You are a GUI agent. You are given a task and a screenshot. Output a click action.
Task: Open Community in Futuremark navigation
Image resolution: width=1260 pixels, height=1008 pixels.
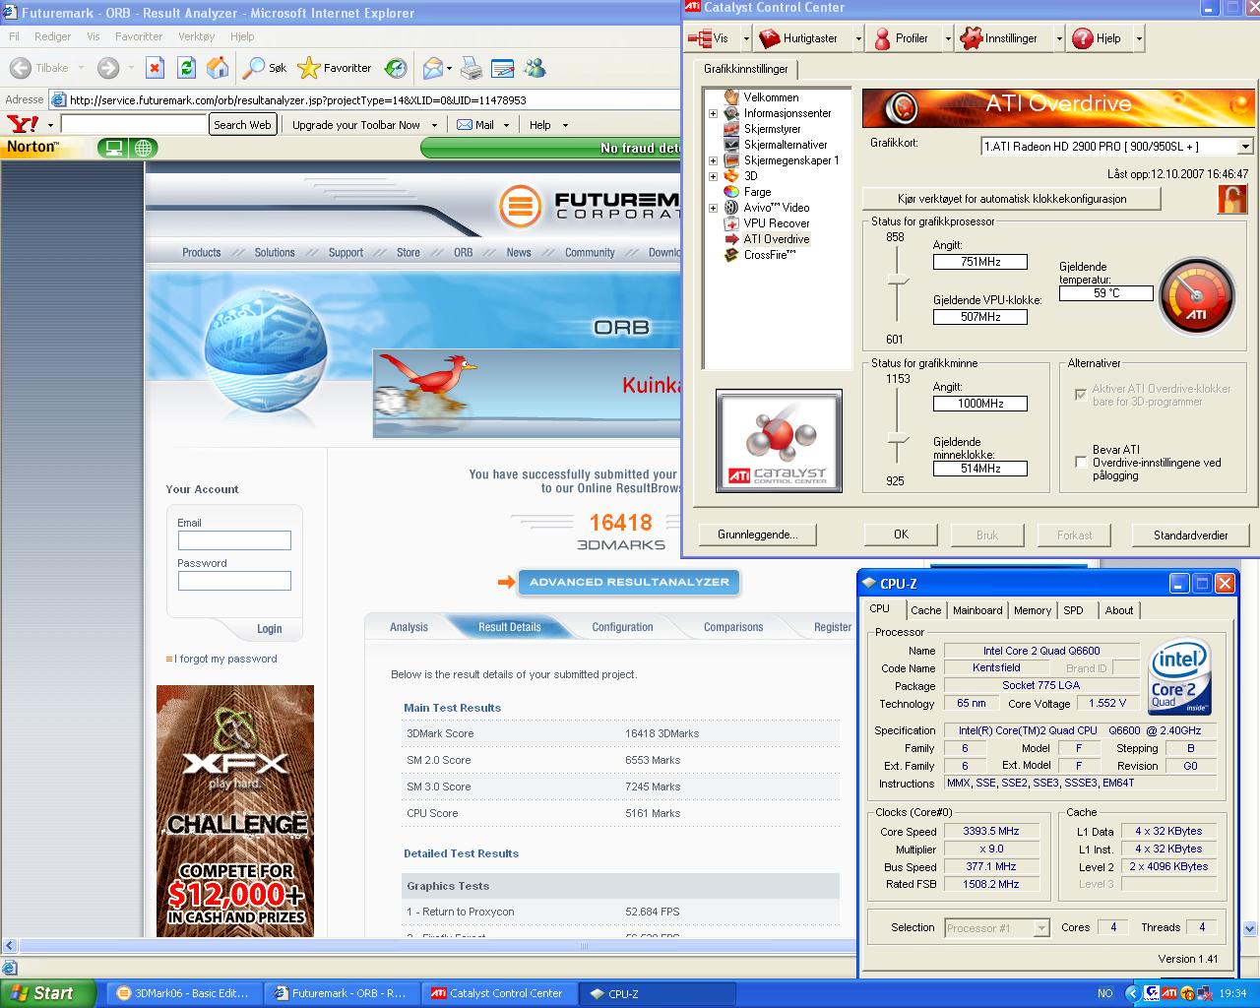pyautogui.click(x=590, y=253)
